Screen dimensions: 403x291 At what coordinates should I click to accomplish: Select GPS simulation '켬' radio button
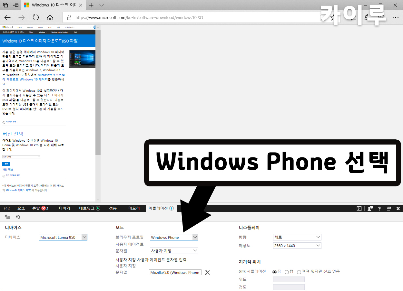[x=287, y=272]
